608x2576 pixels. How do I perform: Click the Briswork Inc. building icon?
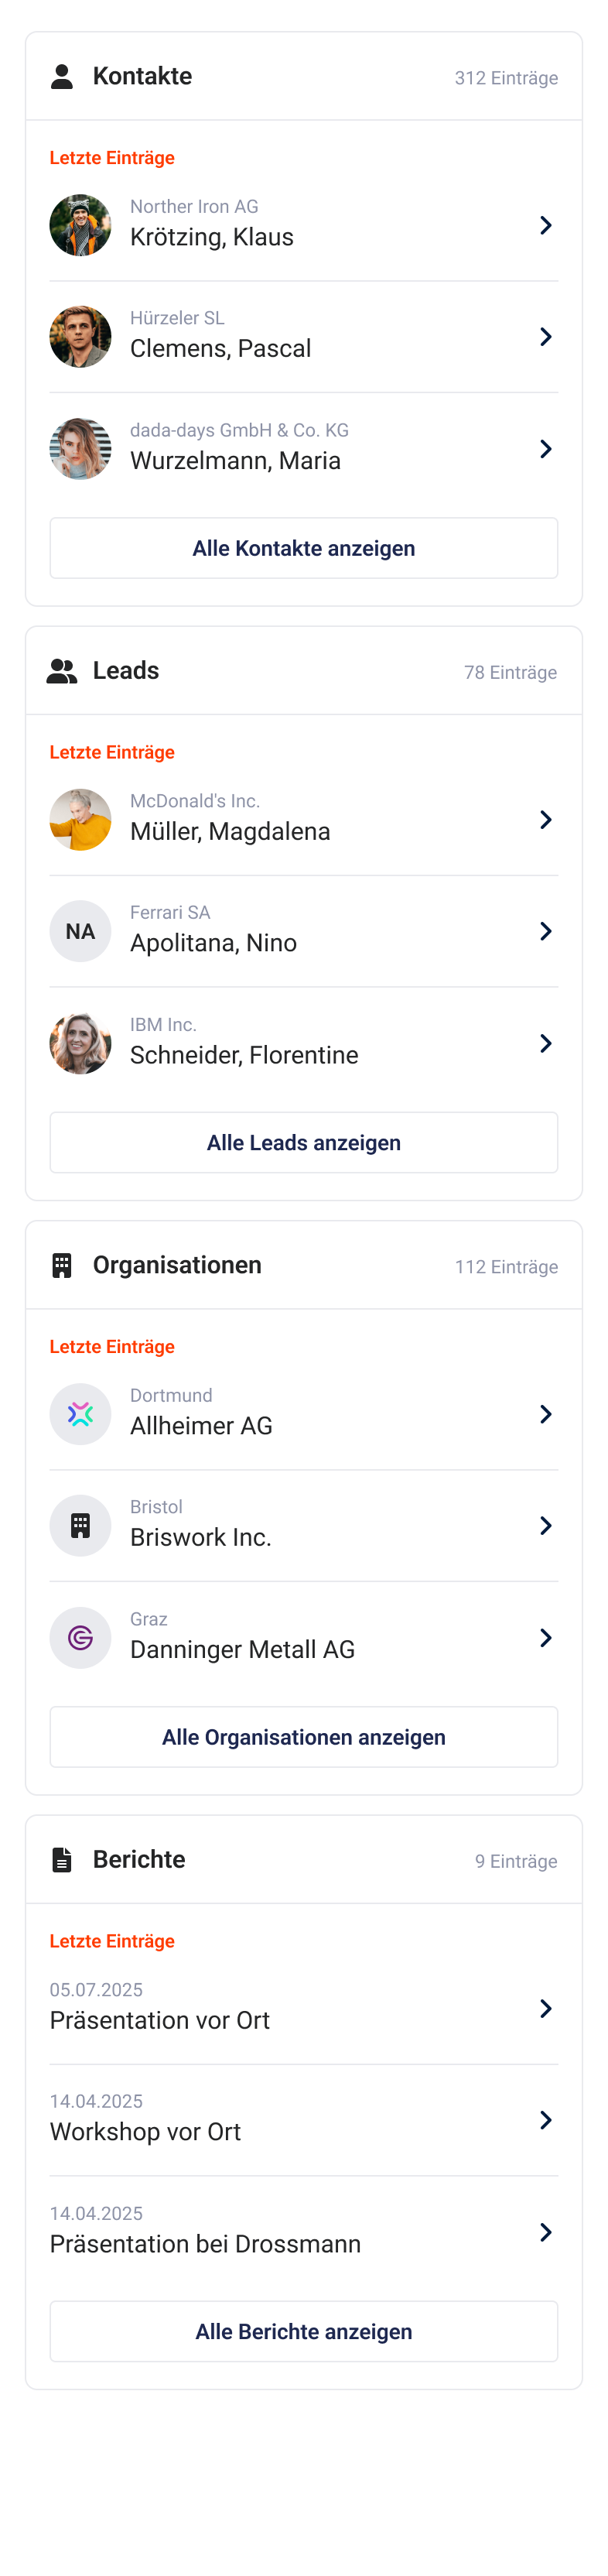pyautogui.click(x=80, y=1525)
